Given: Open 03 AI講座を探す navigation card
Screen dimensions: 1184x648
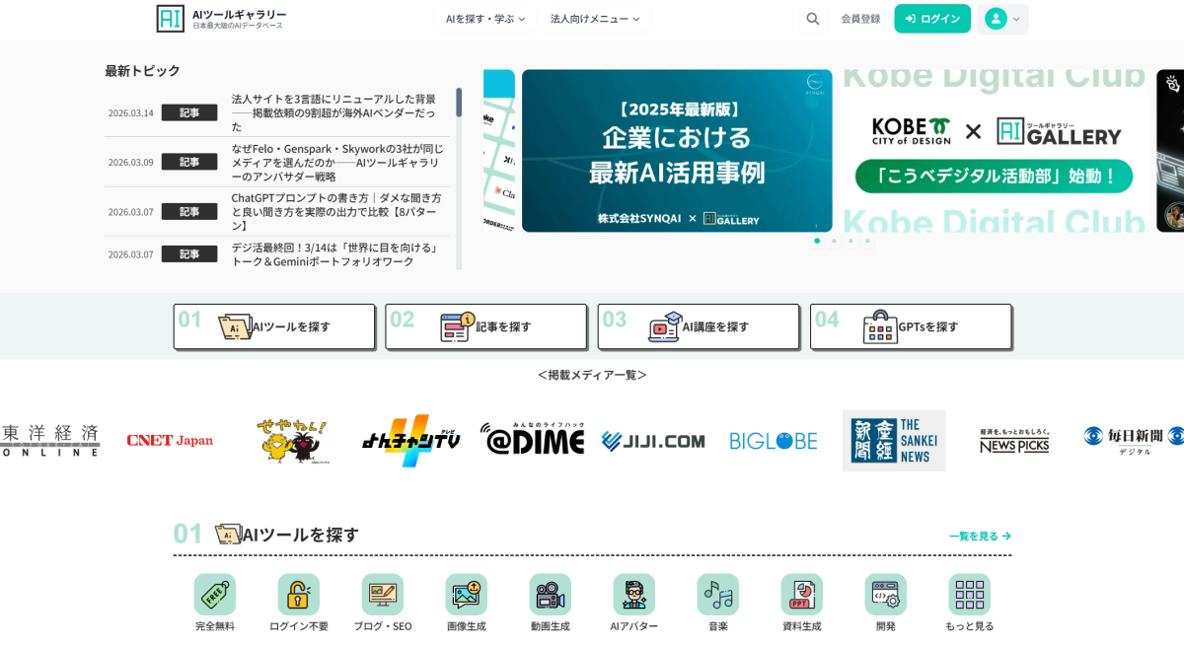Looking at the screenshot, I should tap(699, 326).
